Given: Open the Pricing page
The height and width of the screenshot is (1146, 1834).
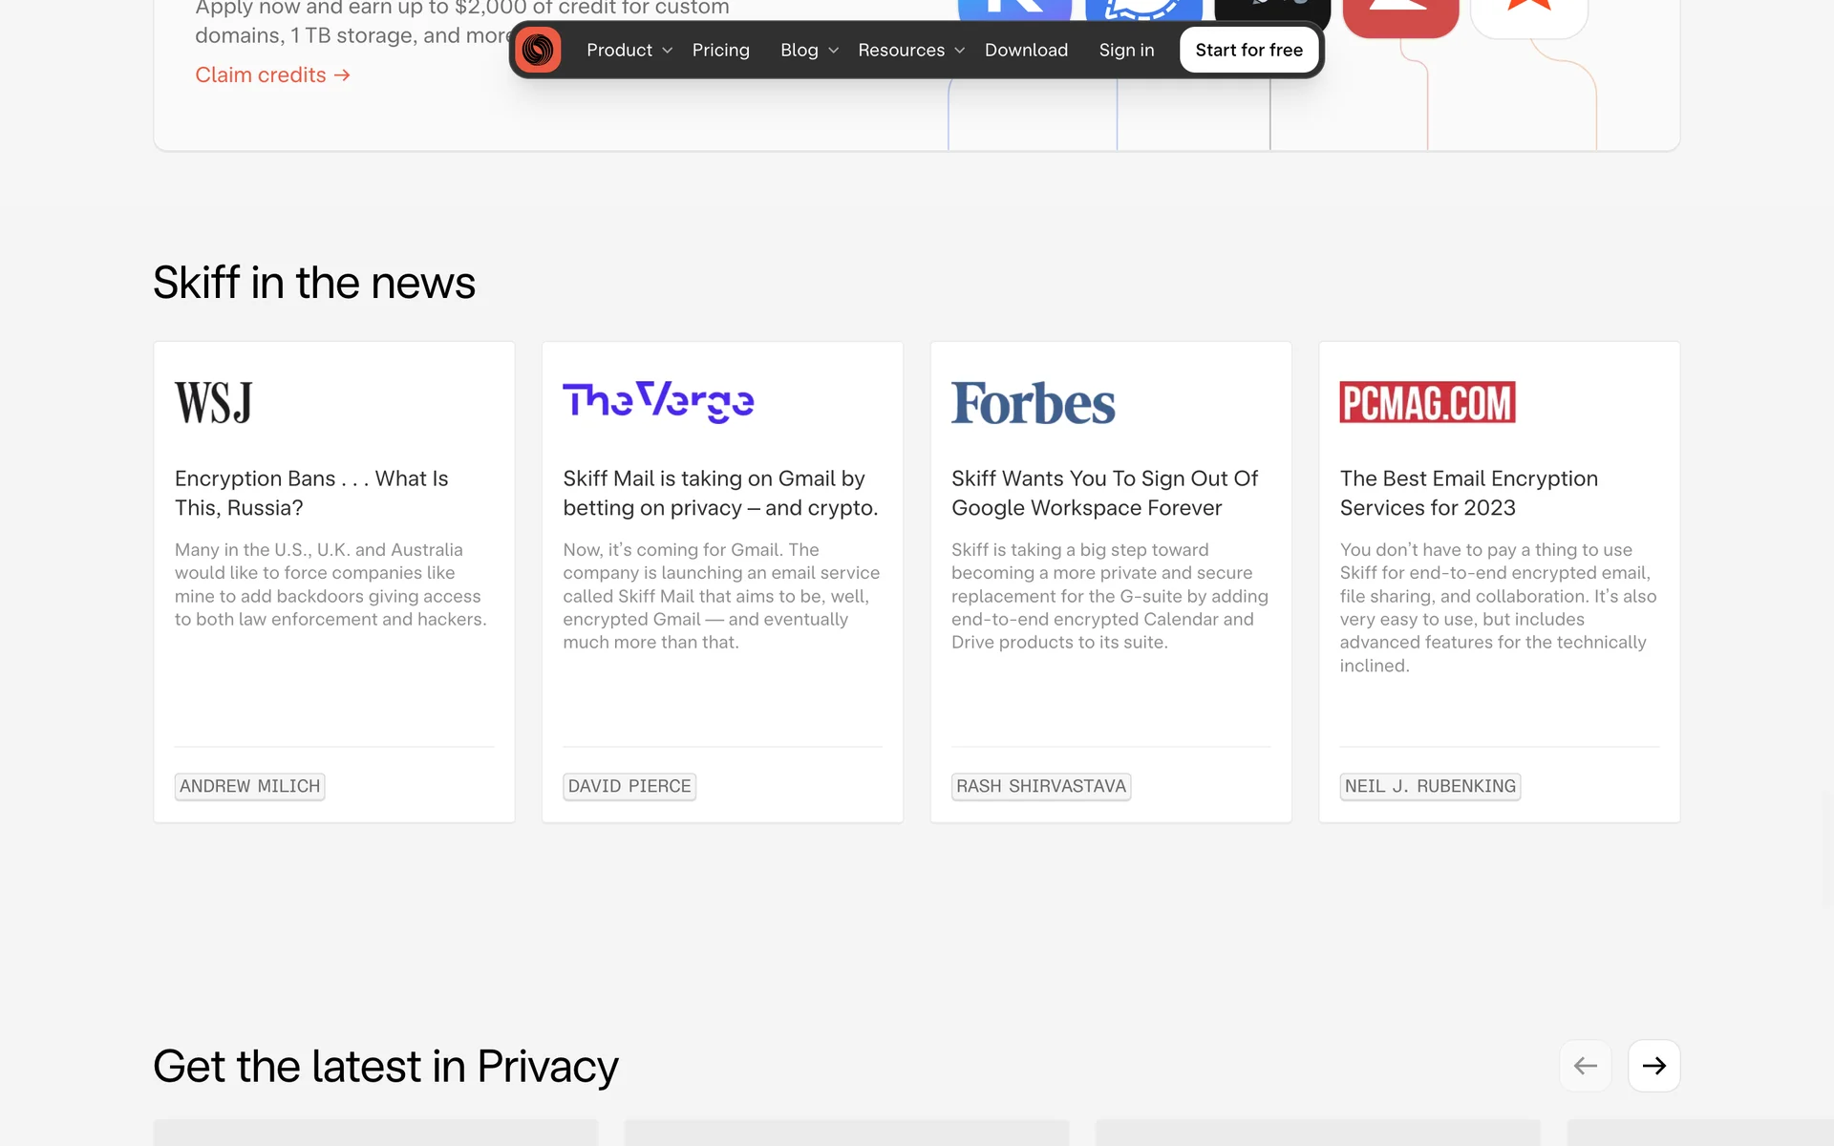Looking at the screenshot, I should pyautogui.click(x=720, y=50).
